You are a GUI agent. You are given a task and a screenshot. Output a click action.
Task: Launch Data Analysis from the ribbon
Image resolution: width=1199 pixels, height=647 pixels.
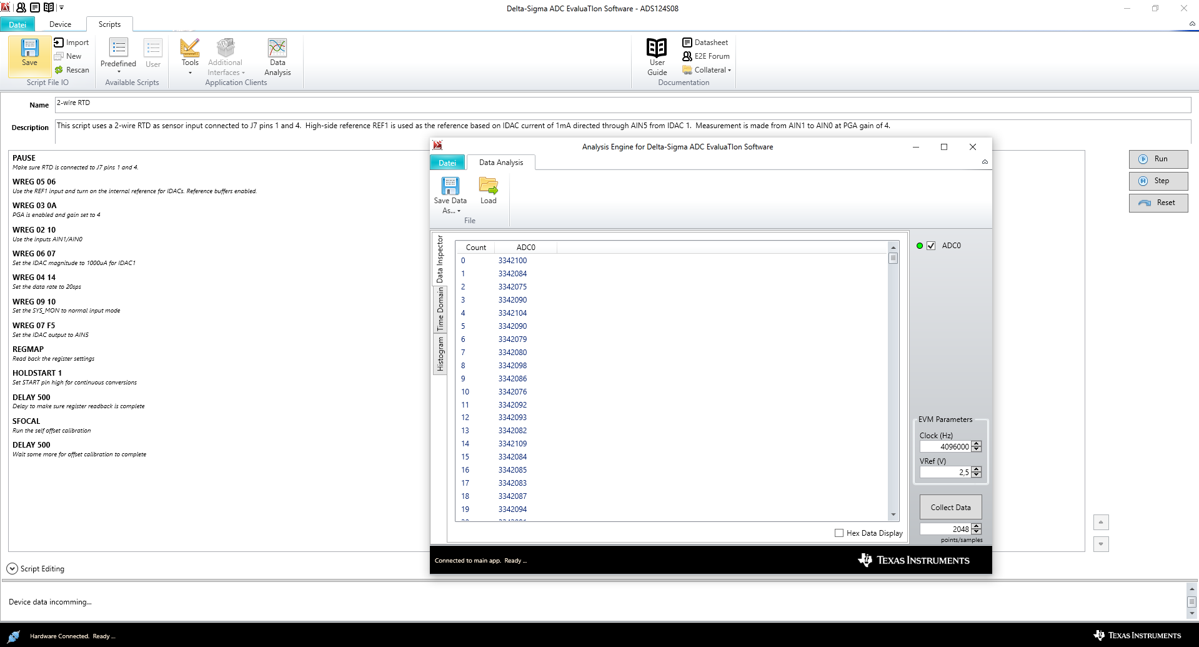[x=277, y=56]
